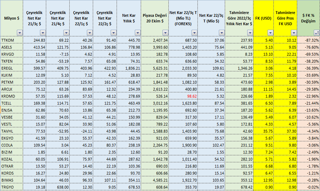Open filter dropdown for Çeyreklik Net Kar 22/1ç $
320x191 pixels.
[x=90, y=33]
